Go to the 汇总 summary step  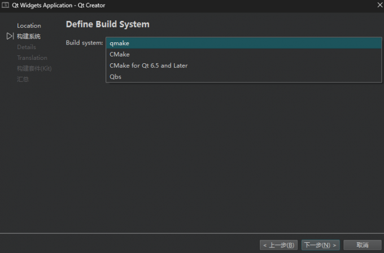23,79
